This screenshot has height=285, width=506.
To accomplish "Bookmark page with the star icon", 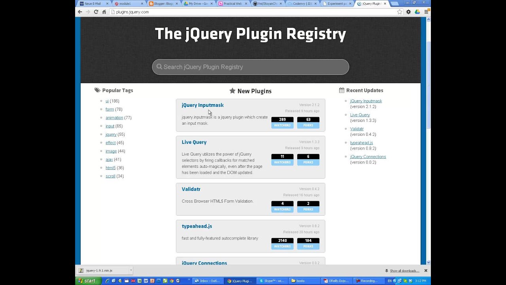I will point(400,12).
